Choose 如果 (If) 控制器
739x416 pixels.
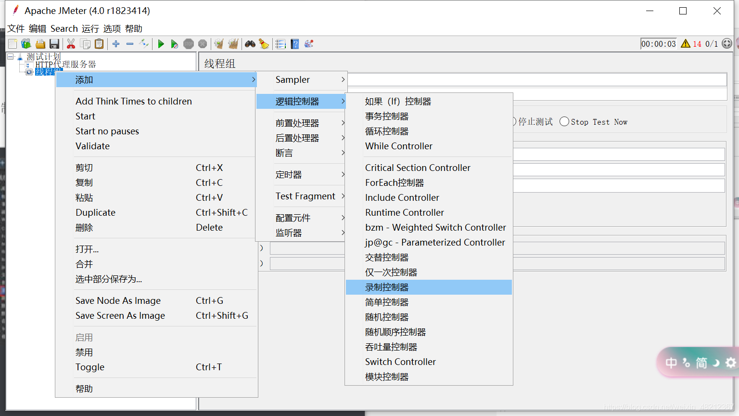[429, 101]
